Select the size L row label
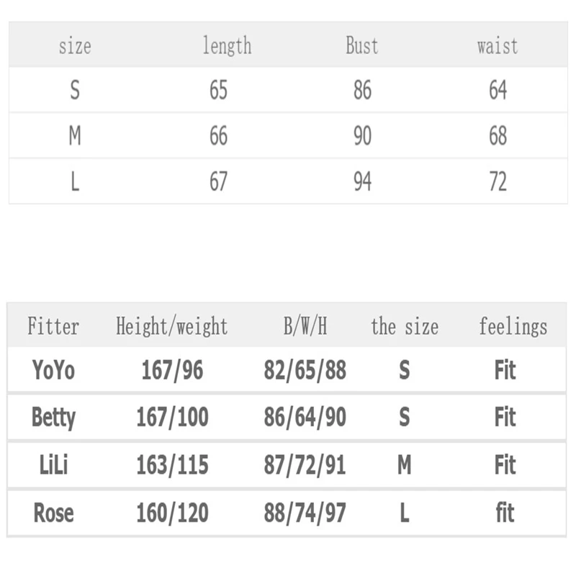 pyautogui.click(x=75, y=181)
